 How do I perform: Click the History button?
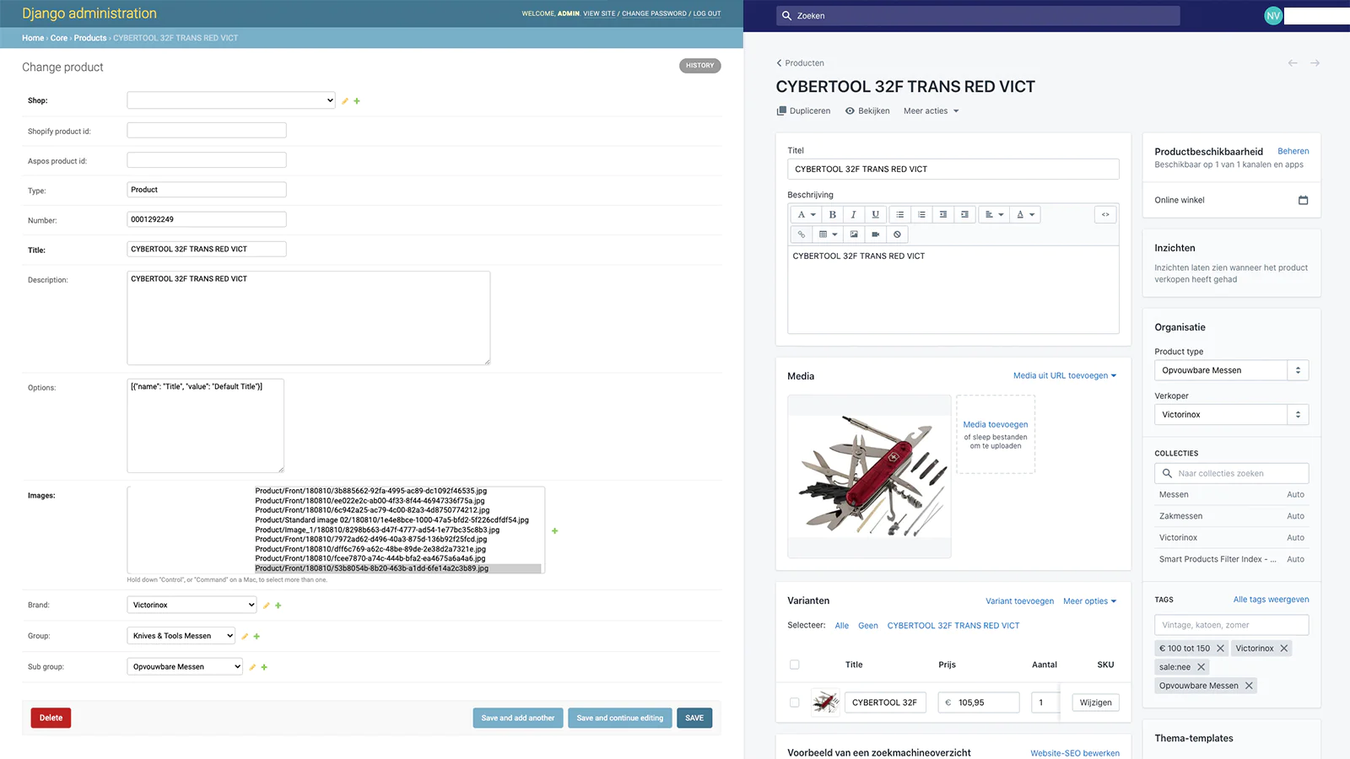[699, 65]
